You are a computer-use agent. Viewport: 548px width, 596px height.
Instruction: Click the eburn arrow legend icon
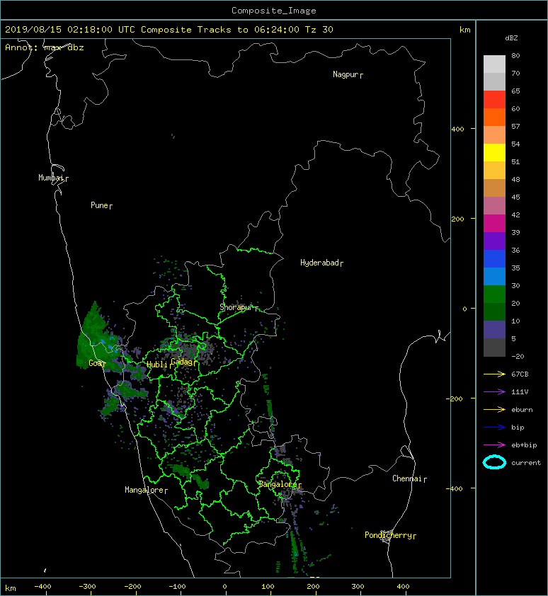[494, 409]
